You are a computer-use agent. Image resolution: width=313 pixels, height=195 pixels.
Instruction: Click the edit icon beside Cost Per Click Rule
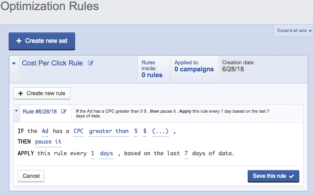click(91, 63)
